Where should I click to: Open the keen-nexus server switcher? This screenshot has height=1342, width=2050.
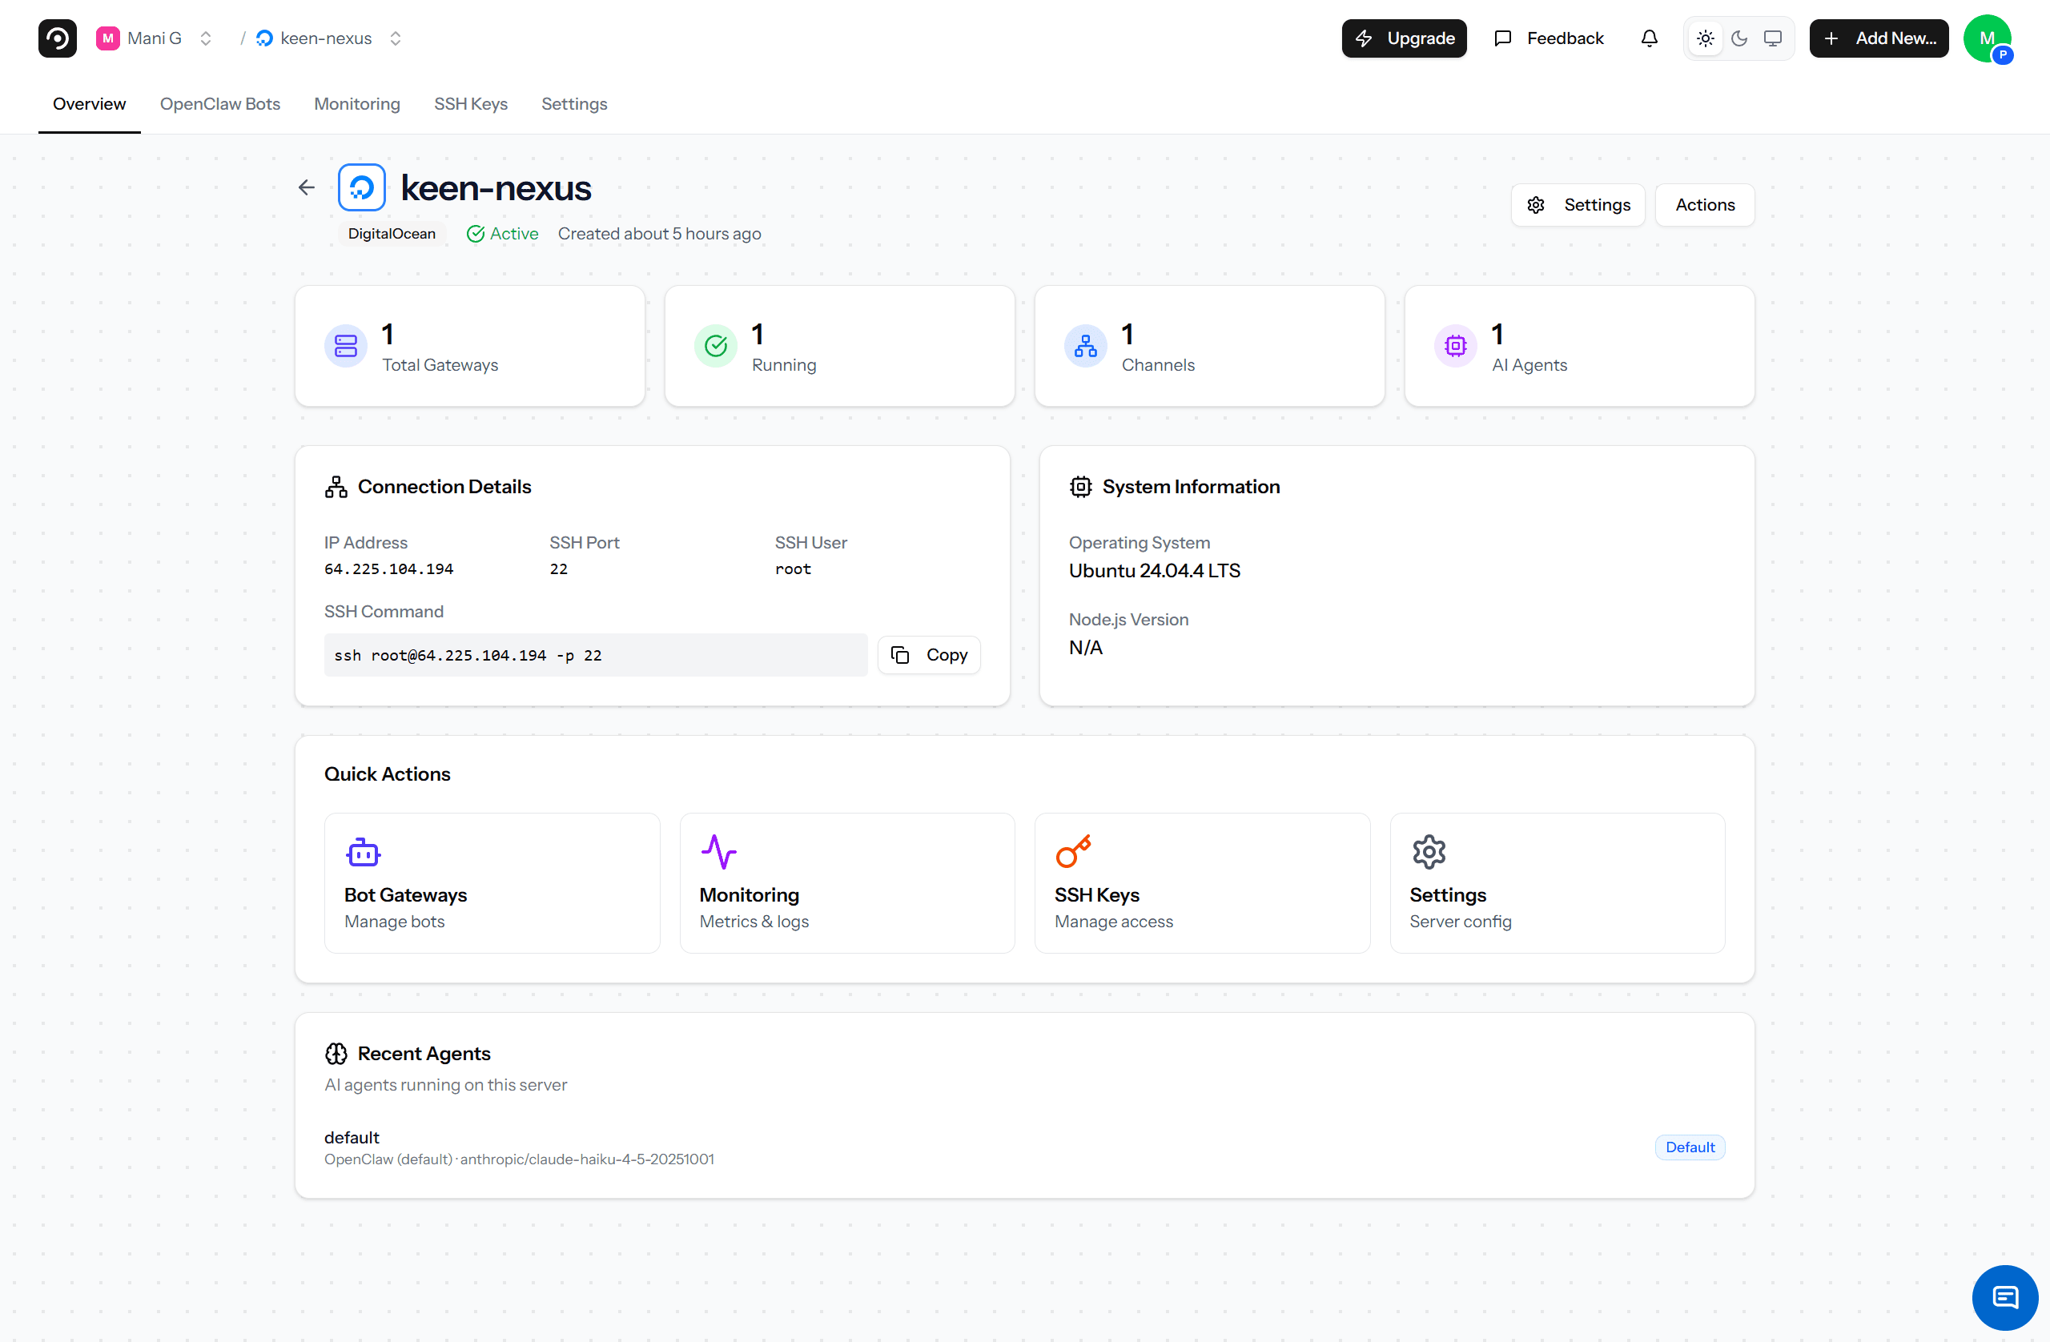point(396,38)
